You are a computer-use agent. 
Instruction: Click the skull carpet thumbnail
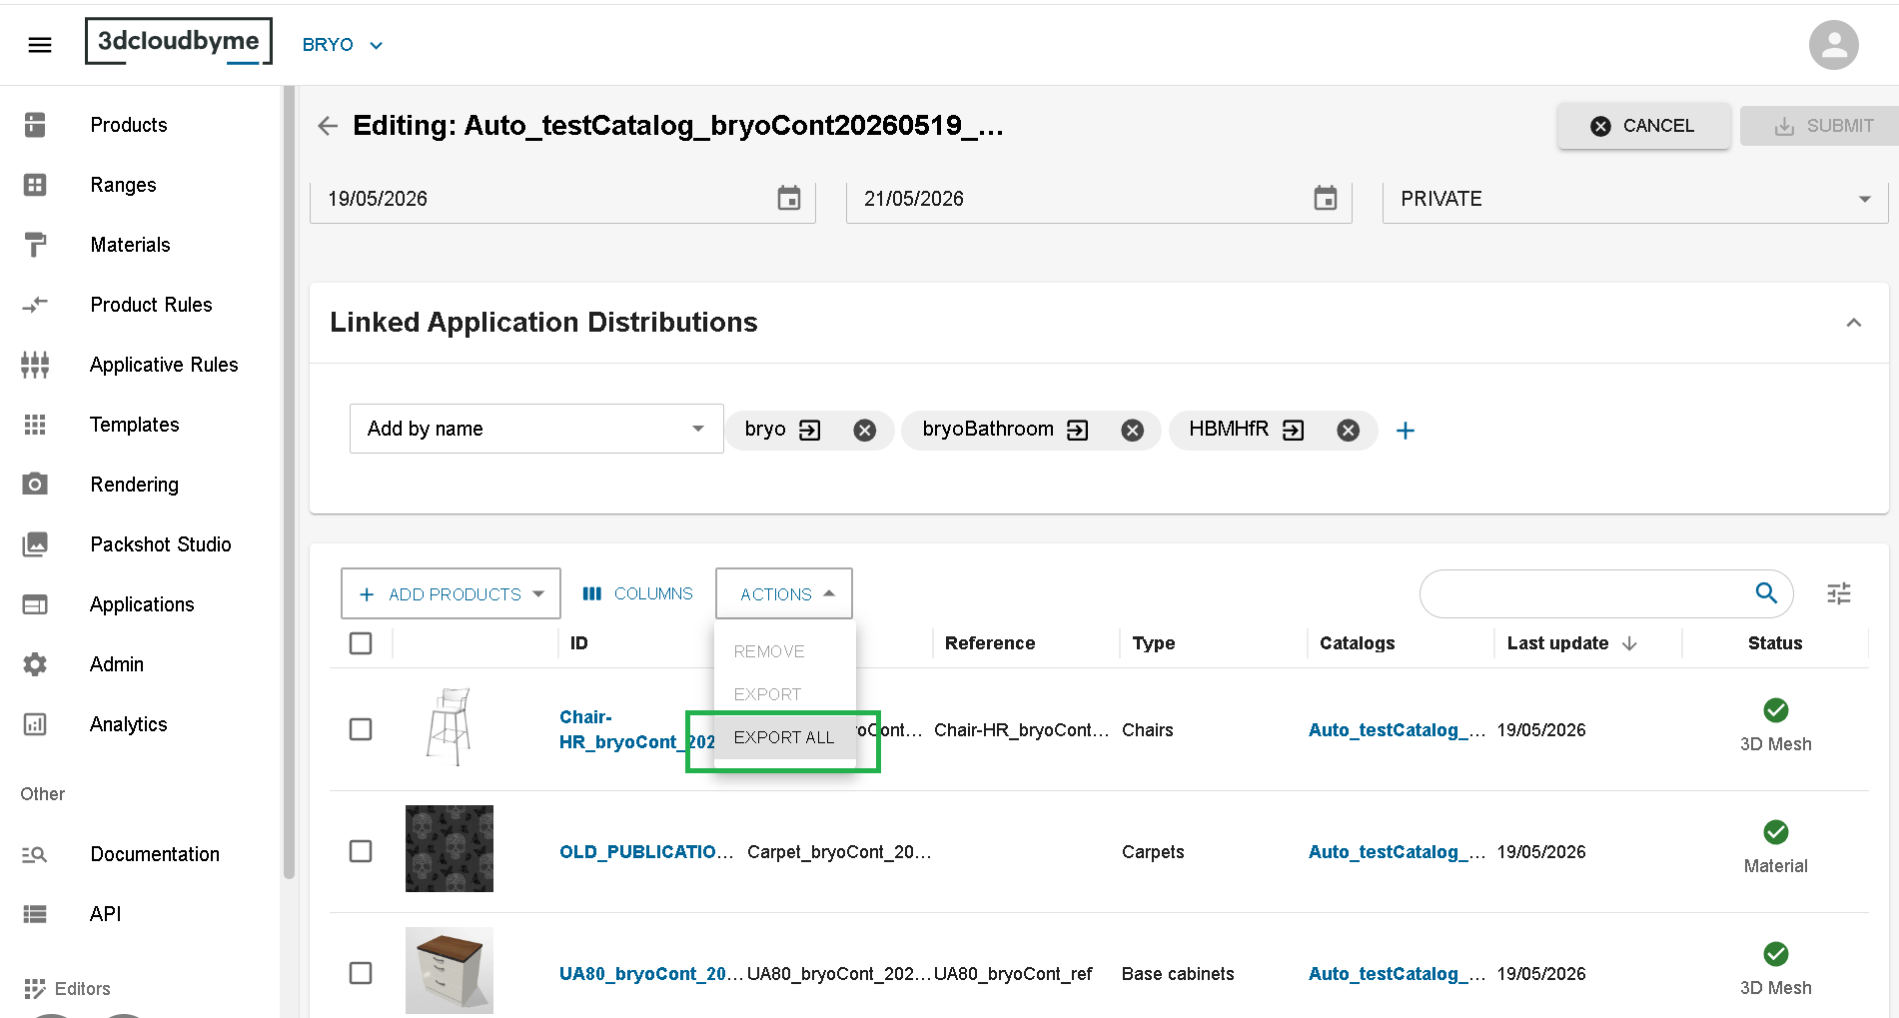click(450, 849)
